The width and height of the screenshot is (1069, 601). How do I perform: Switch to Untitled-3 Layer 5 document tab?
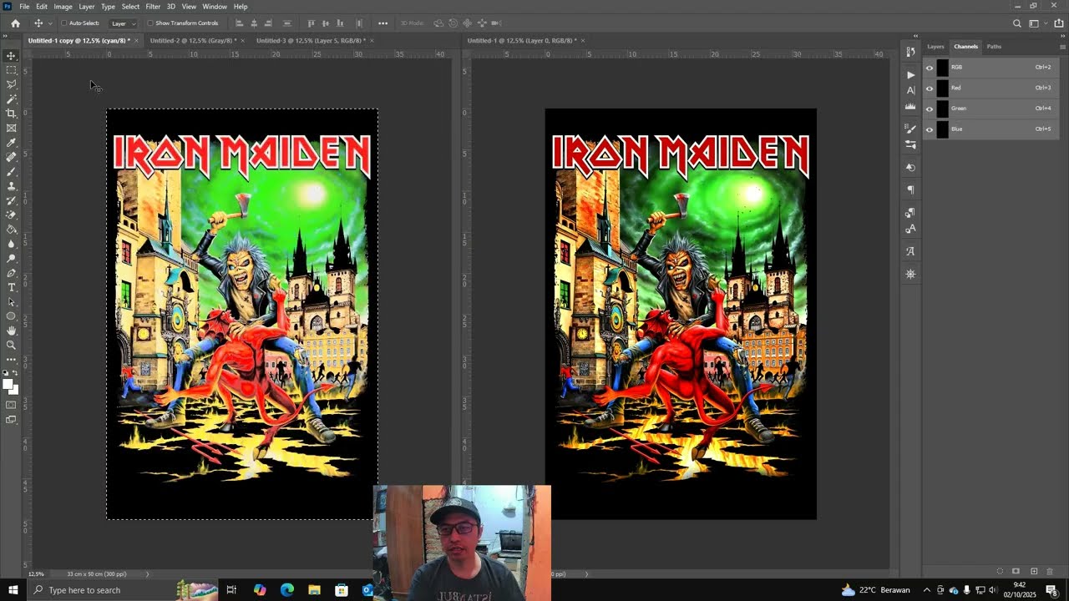pyautogui.click(x=311, y=40)
